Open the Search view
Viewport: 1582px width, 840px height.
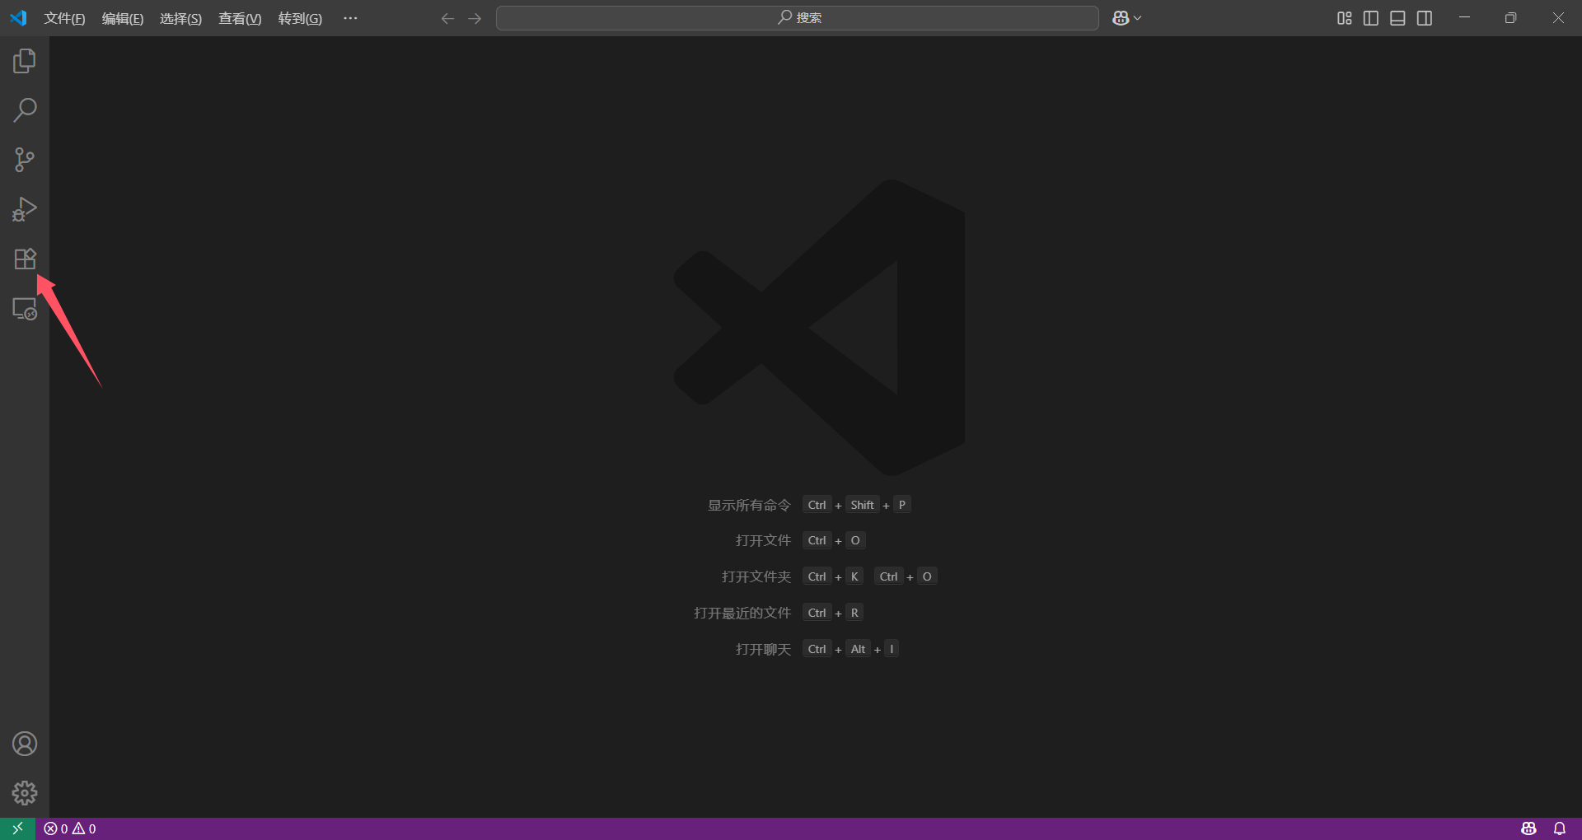[x=25, y=110]
